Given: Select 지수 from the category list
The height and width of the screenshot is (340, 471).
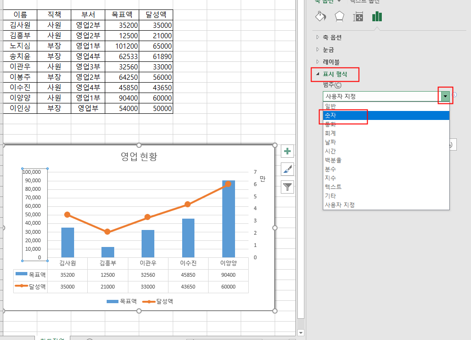Looking at the screenshot, I should pyautogui.click(x=386, y=178).
